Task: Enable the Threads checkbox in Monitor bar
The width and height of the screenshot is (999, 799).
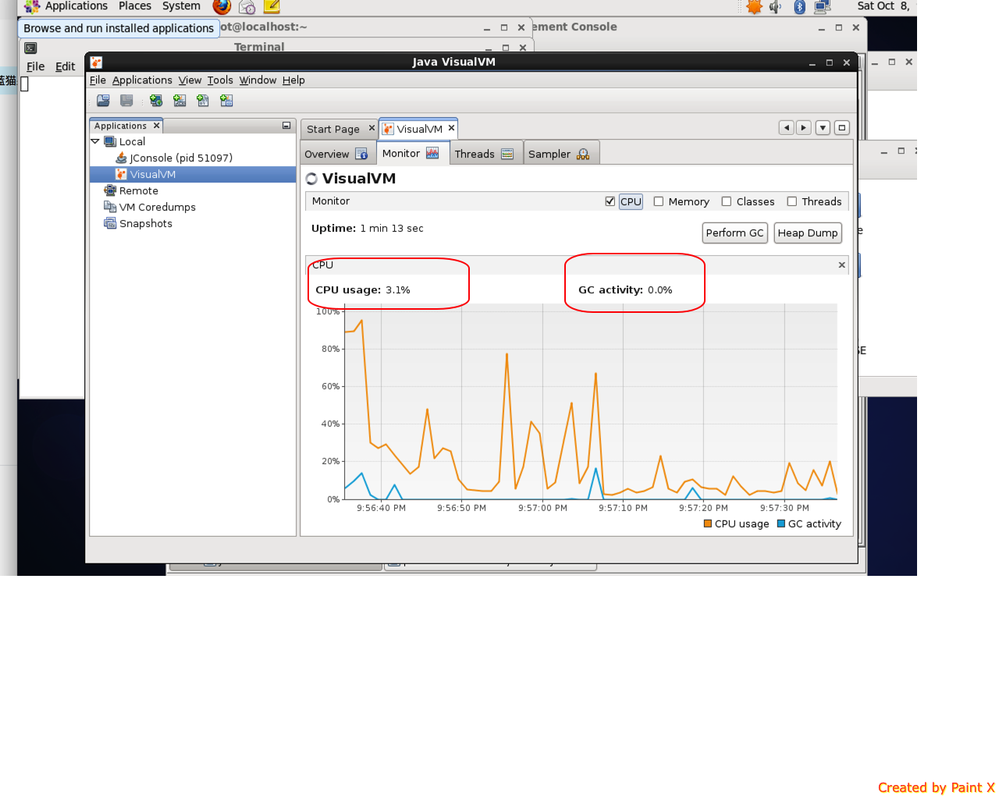Action: pyautogui.click(x=792, y=201)
